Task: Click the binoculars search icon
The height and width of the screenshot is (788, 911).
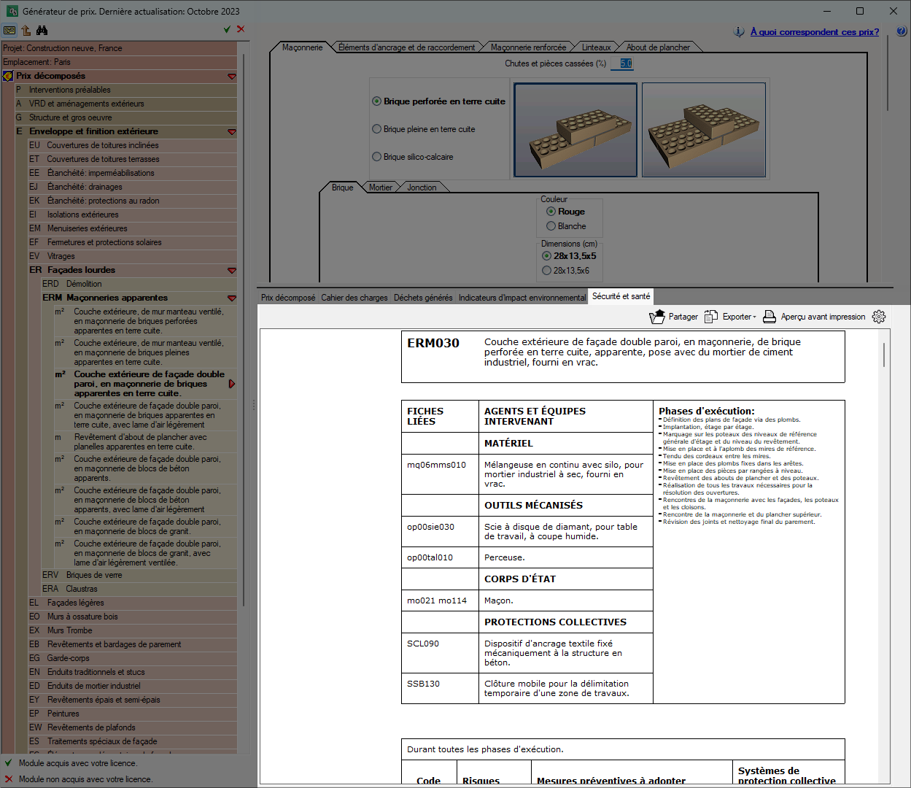Action: (42, 30)
